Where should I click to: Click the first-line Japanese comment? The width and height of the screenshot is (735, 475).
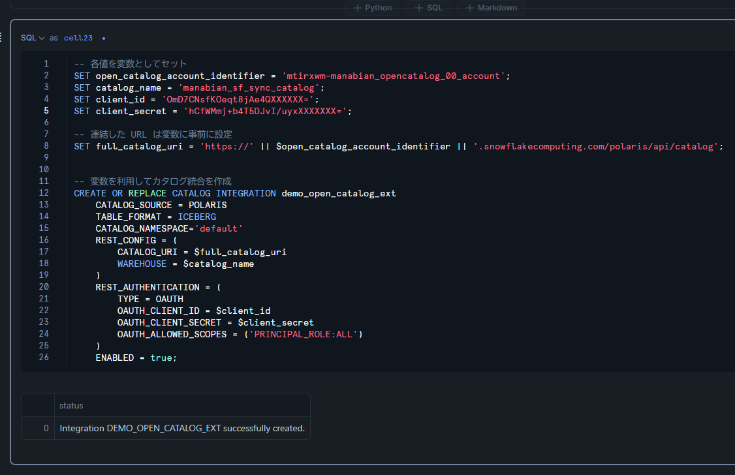131,64
